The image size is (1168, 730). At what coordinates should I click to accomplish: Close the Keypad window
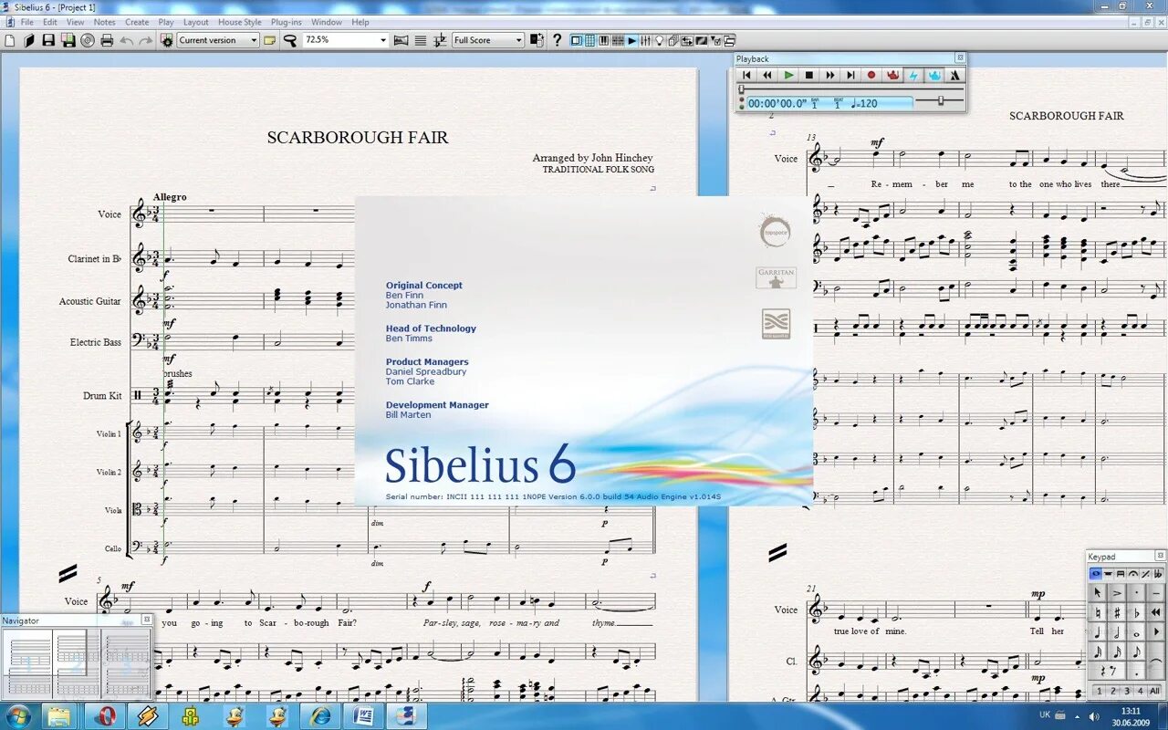1161,556
